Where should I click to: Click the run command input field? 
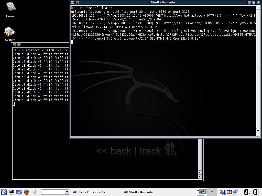[x=53, y=192]
